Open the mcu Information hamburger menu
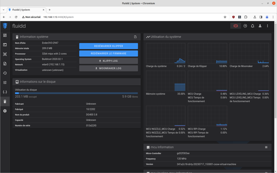 [x=266, y=147]
